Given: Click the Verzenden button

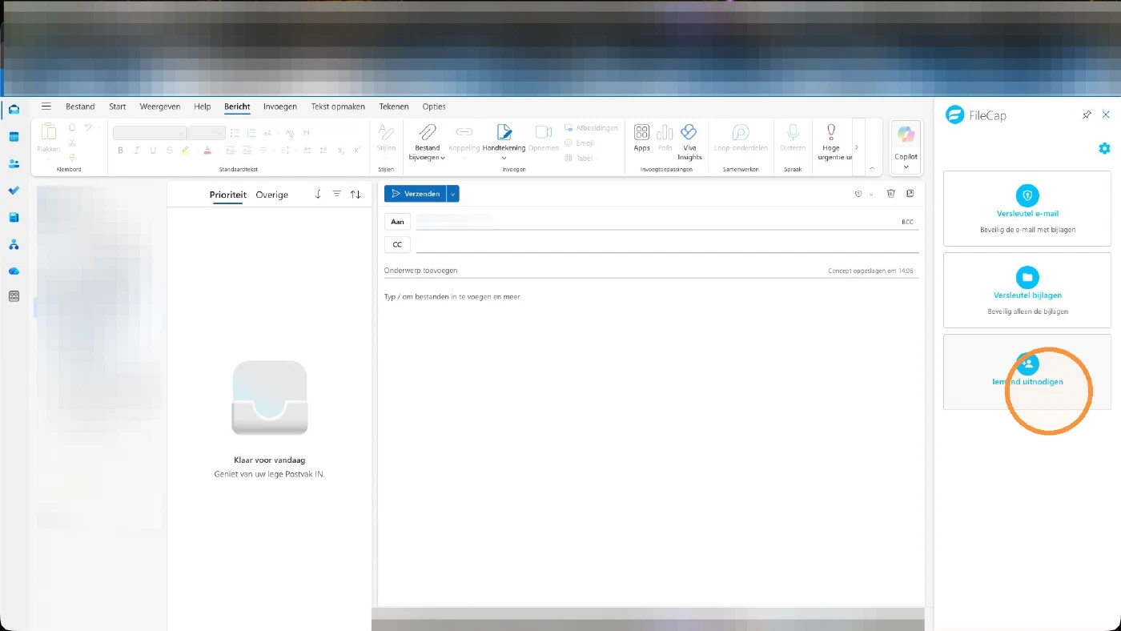Looking at the screenshot, I should click(x=415, y=194).
